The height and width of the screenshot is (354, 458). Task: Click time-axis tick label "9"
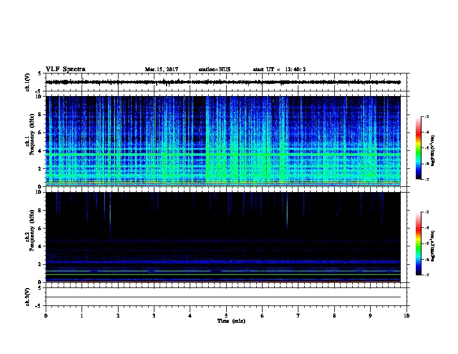point(370,316)
